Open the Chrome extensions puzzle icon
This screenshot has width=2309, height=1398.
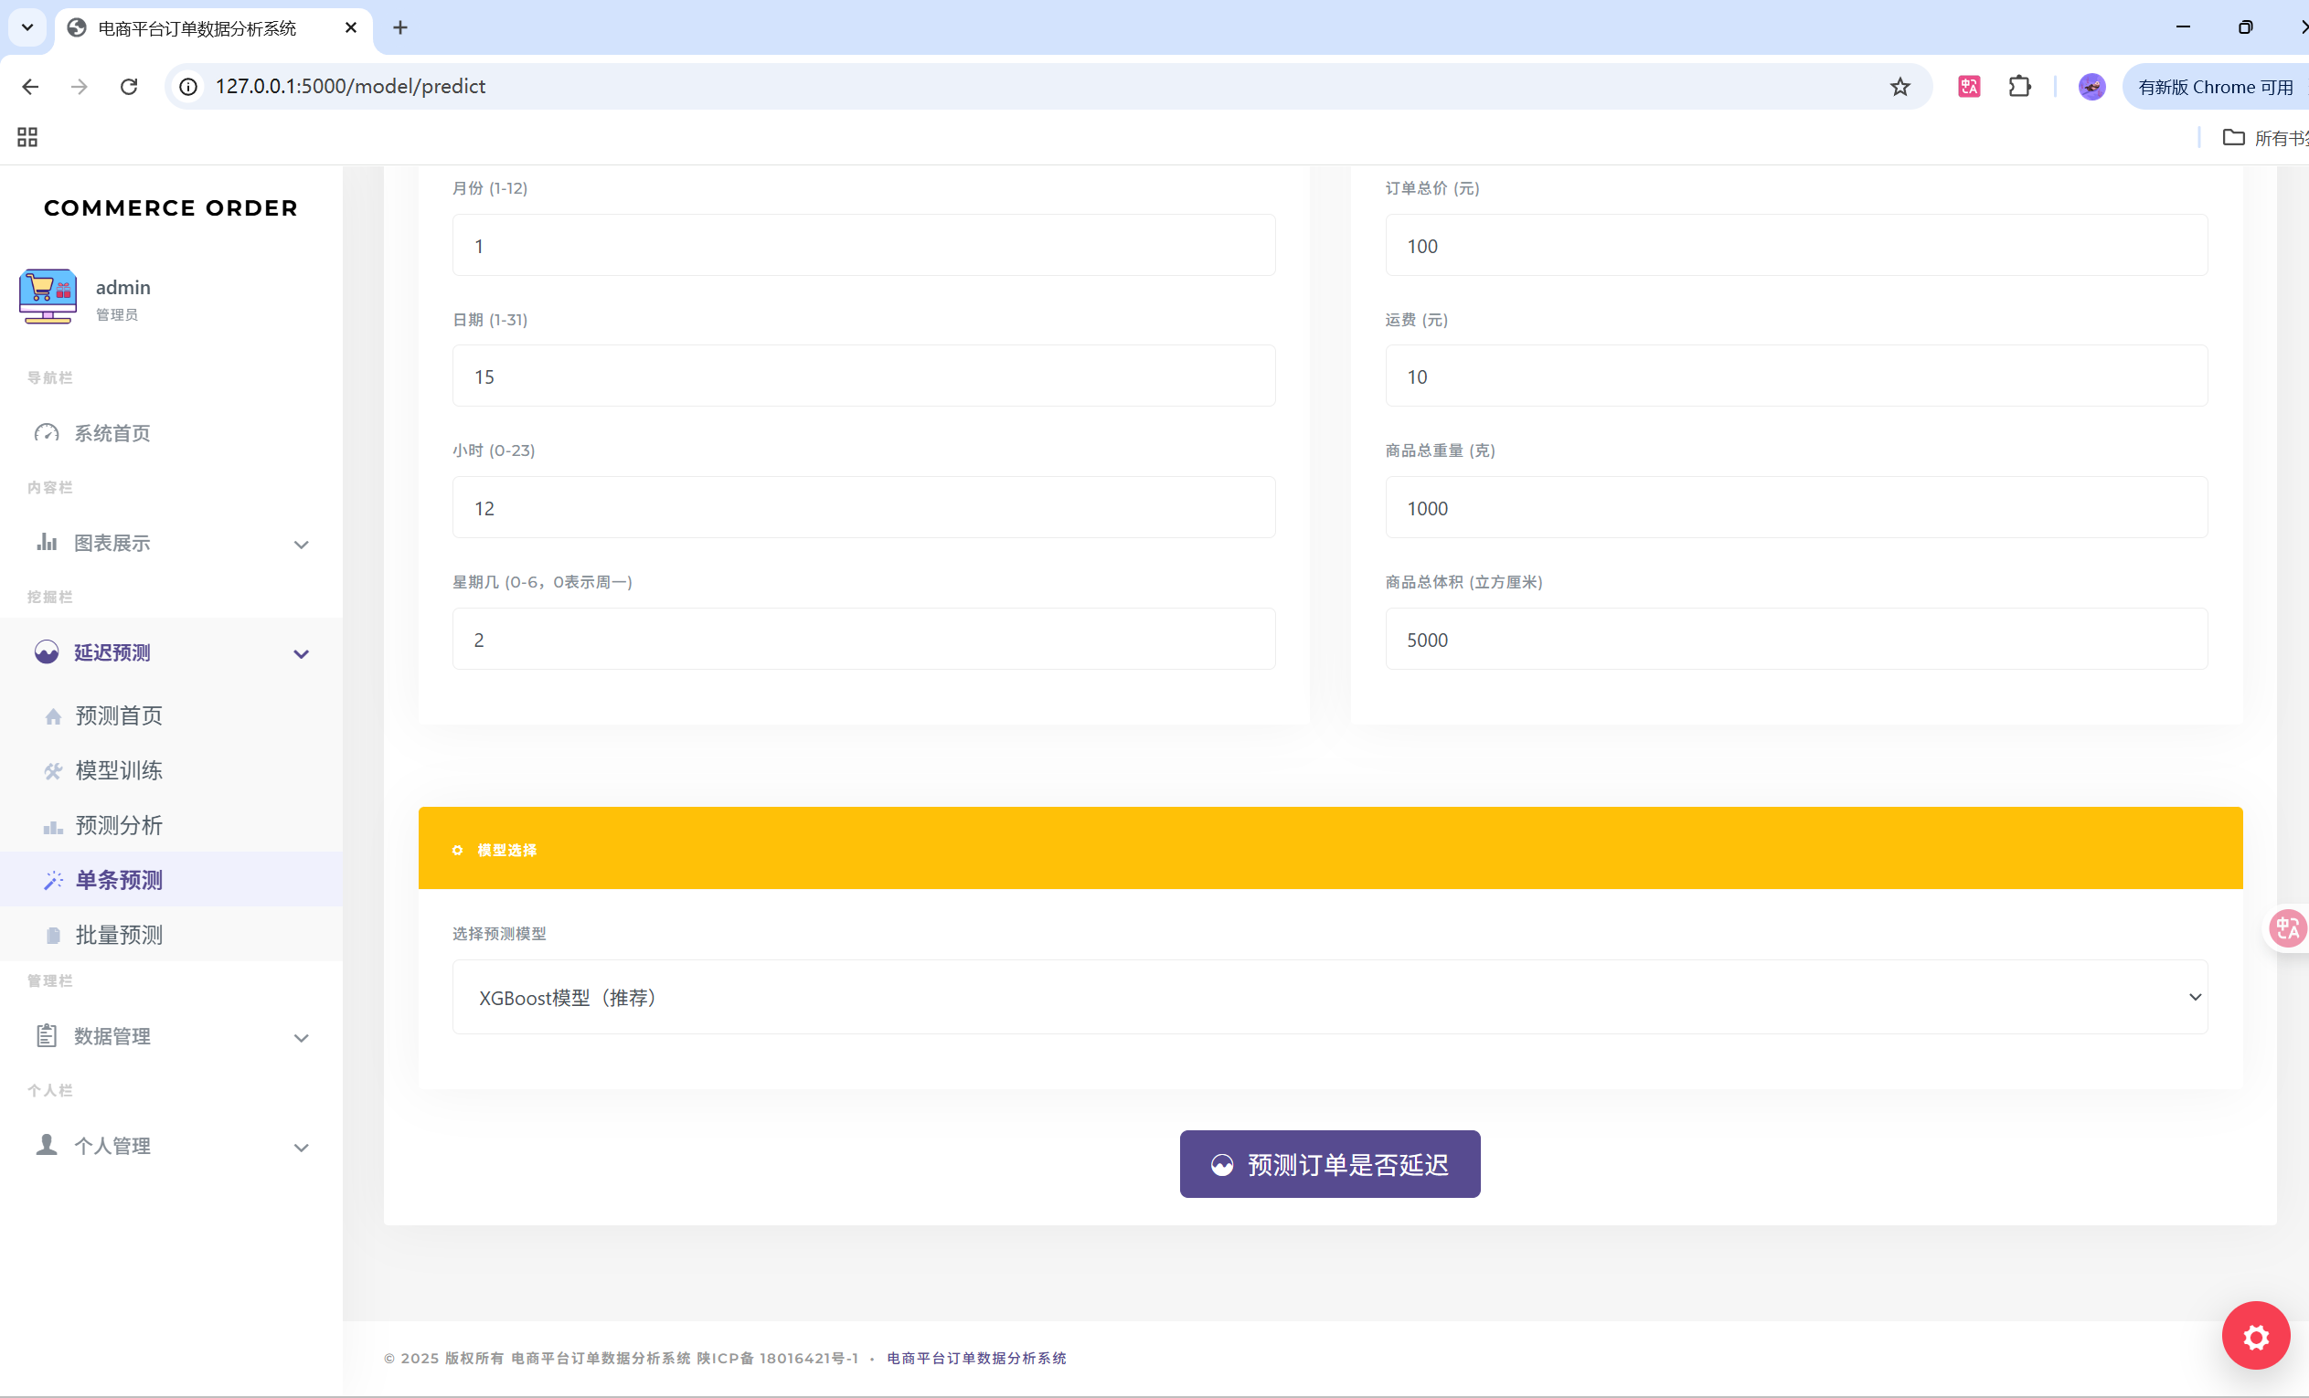(2019, 87)
